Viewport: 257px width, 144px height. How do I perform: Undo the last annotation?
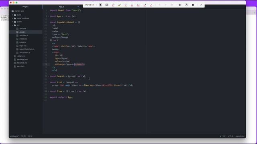[159, 5]
